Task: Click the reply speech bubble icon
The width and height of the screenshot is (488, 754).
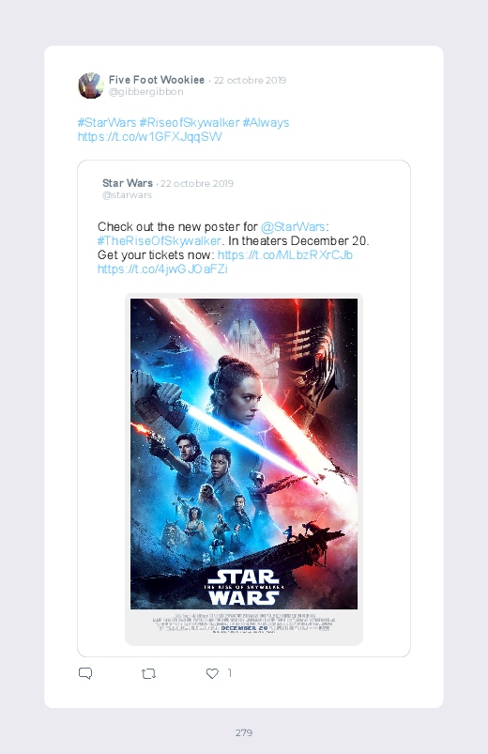Action: coord(85,673)
